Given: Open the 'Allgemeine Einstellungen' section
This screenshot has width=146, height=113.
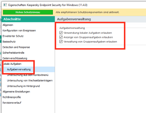Looking at the screenshot, I should 16,92.
